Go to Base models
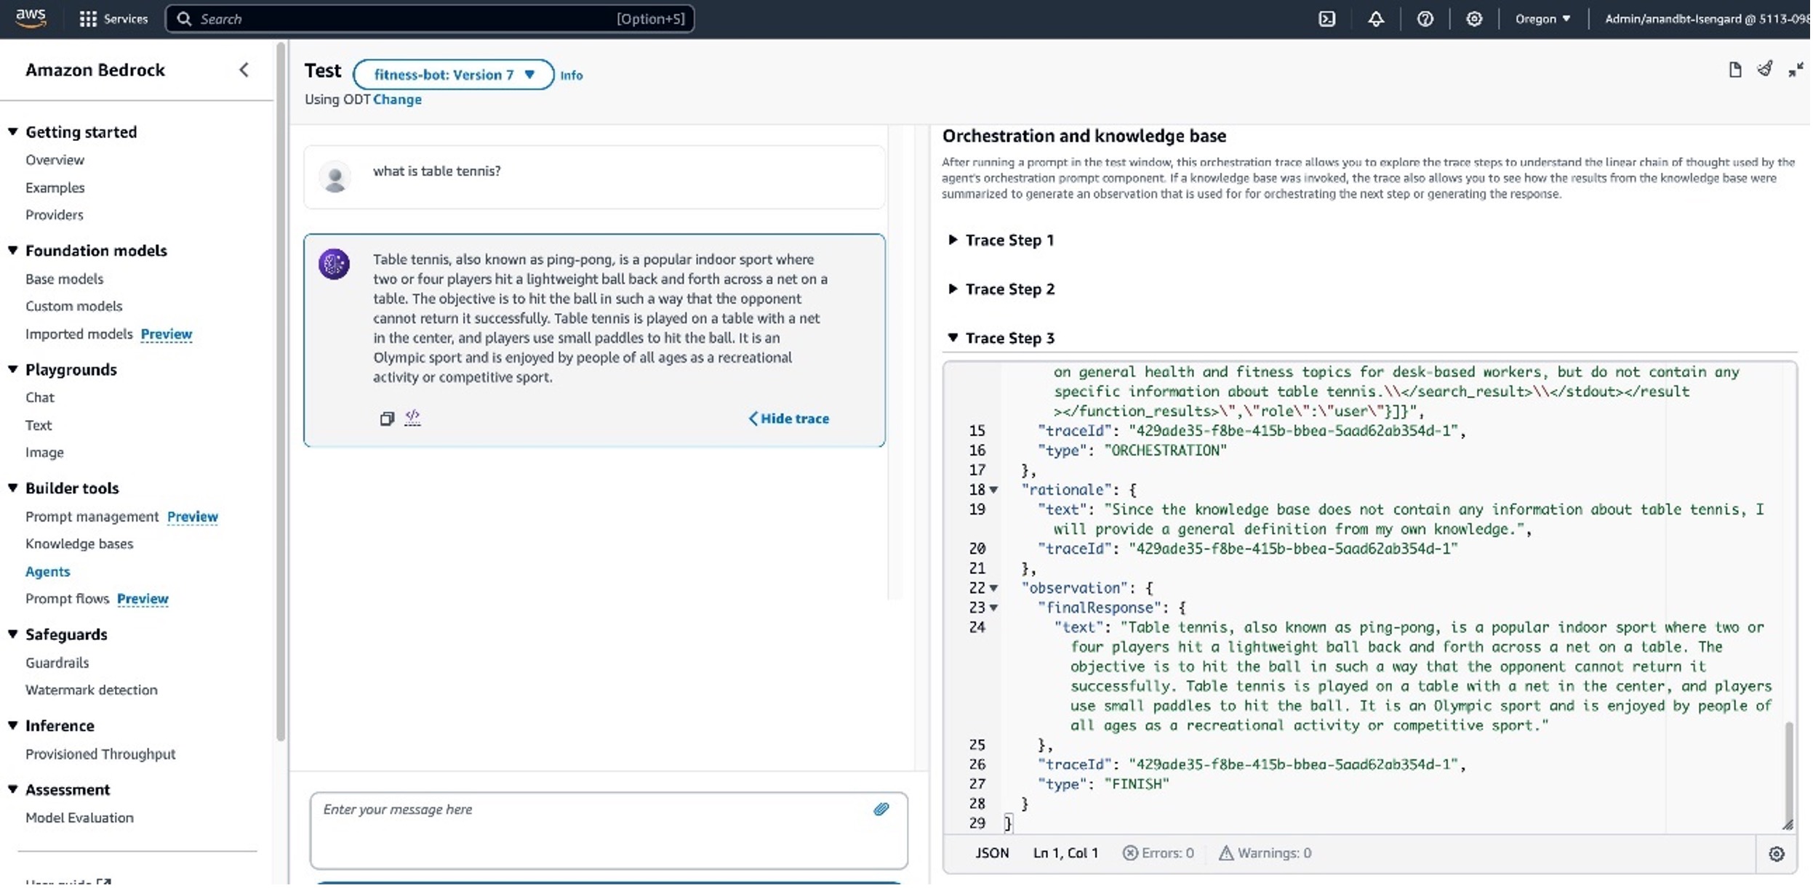The height and width of the screenshot is (888, 1813). (x=64, y=280)
